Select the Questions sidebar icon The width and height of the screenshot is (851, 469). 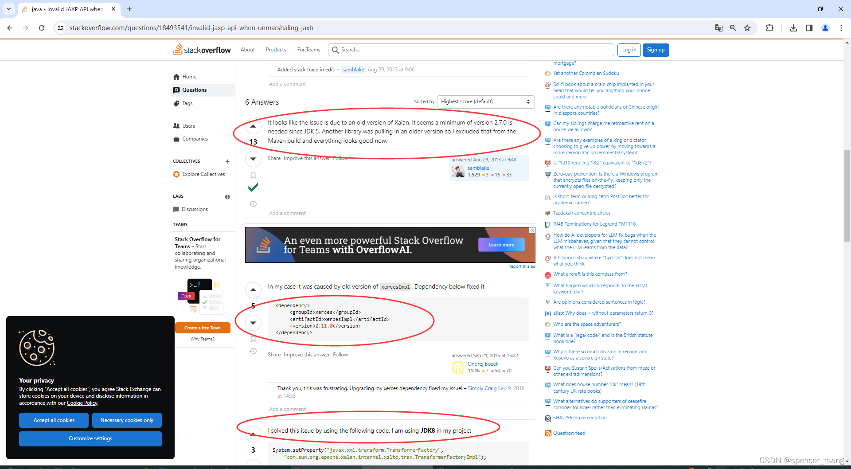(x=177, y=90)
